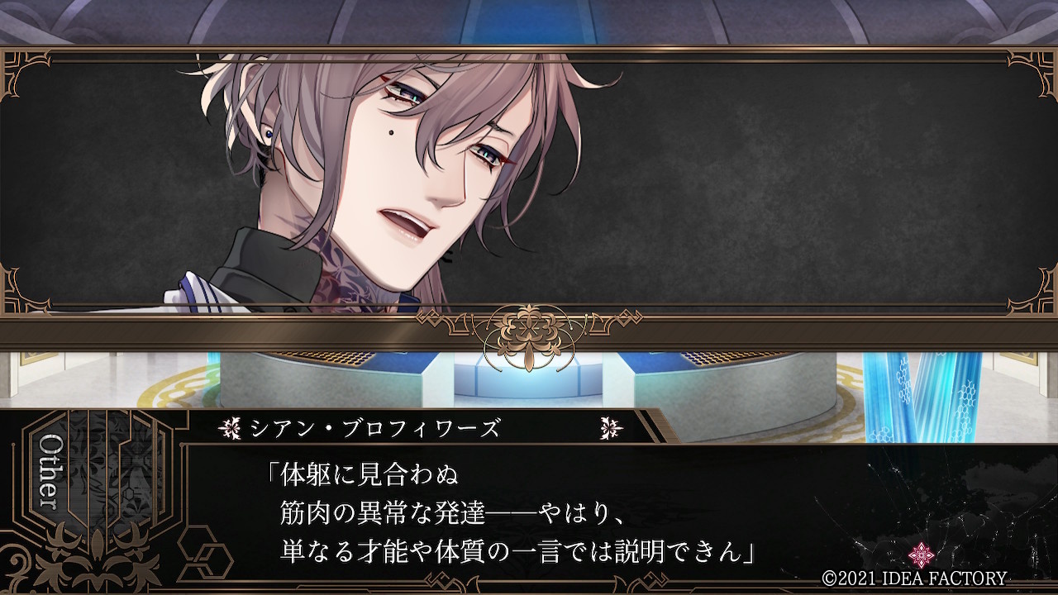Click the glowing blue pedestal in the center
Screen dimensions: 1058x595
pos(527,382)
